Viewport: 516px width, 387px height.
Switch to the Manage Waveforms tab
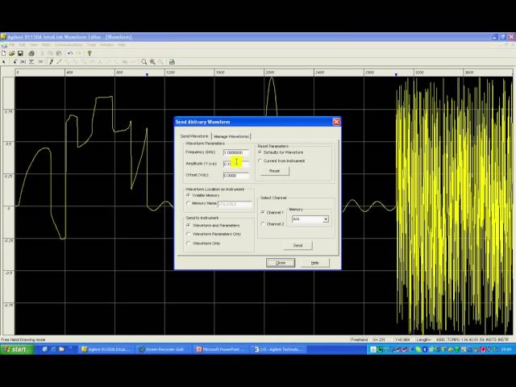point(231,136)
